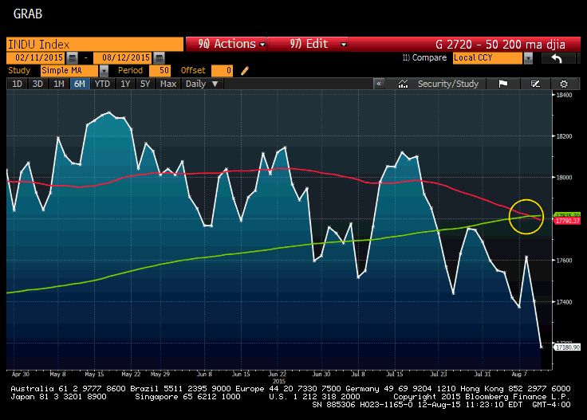
Task: Open the 96) Actions dropdown
Action: pyautogui.click(x=227, y=44)
